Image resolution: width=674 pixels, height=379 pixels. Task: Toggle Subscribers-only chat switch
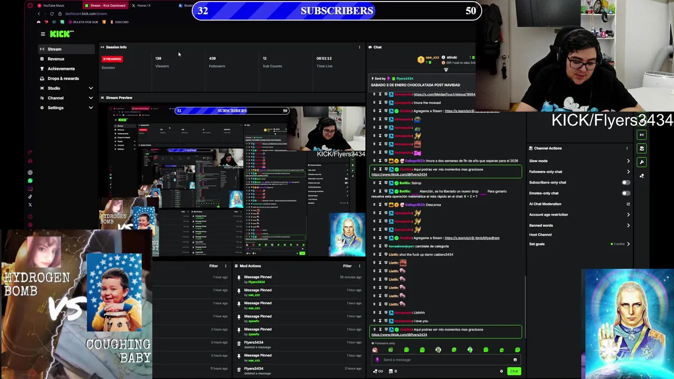pyautogui.click(x=626, y=183)
